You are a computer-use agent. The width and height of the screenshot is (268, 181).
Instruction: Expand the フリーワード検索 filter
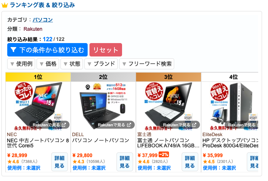tap(147, 64)
